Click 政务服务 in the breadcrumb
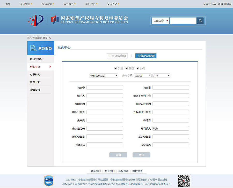The image size is (233, 188). click(x=37, y=38)
